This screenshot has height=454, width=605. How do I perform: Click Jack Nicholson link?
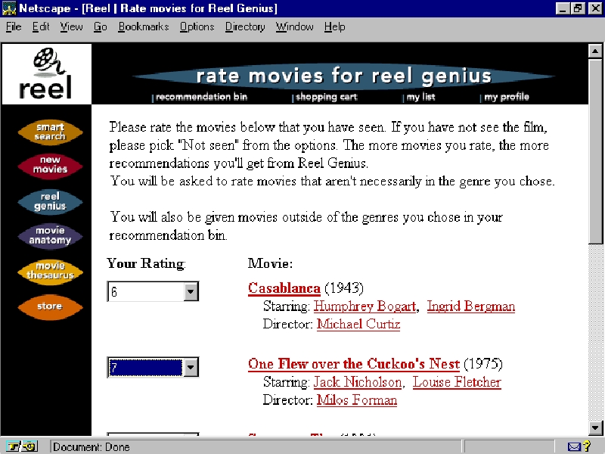coord(357,382)
